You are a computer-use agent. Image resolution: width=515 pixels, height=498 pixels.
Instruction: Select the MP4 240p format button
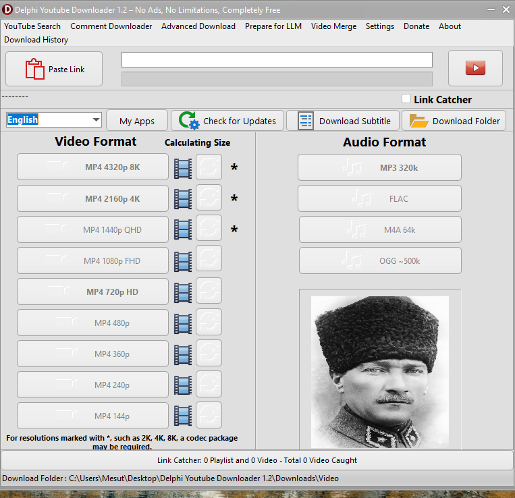(92, 385)
